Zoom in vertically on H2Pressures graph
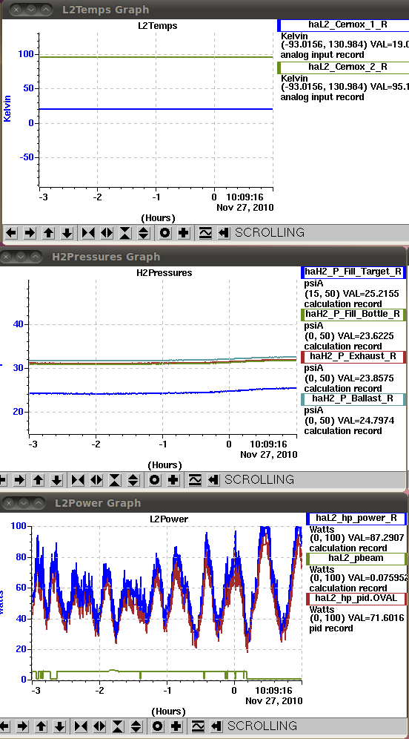Image resolution: width=409 pixels, height=739 pixels. (115, 480)
